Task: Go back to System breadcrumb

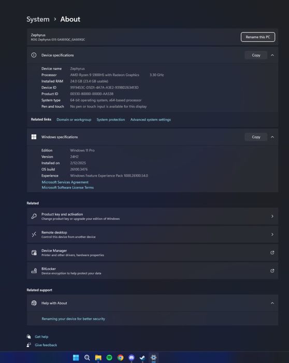Action: pos(38,19)
